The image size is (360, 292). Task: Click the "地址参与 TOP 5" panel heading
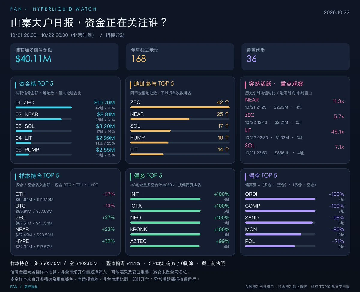(154, 84)
